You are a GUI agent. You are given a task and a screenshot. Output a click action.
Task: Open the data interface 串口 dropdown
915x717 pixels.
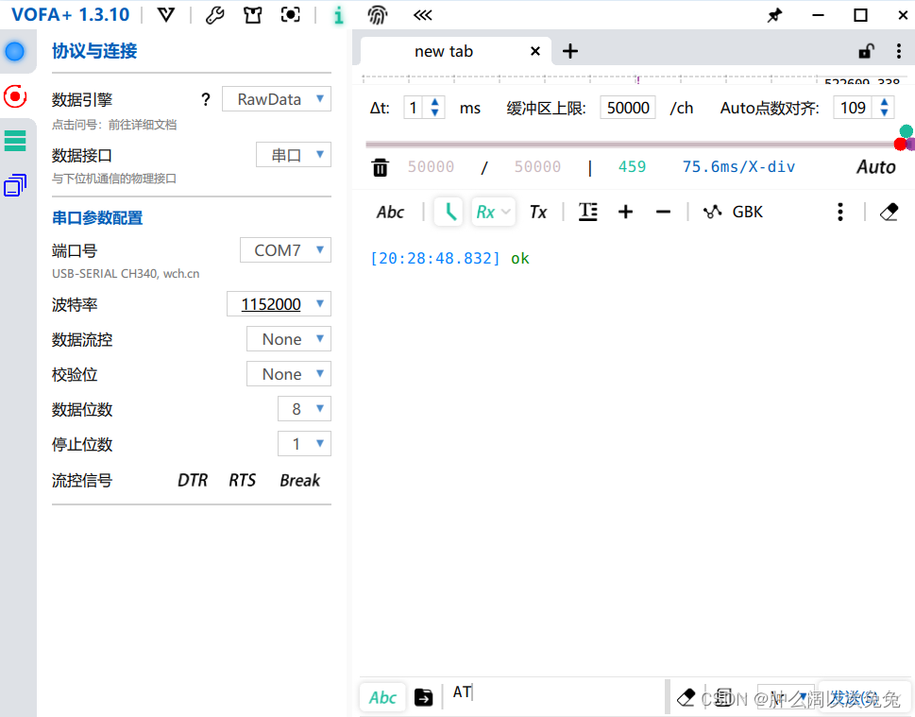tap(294, 155)
